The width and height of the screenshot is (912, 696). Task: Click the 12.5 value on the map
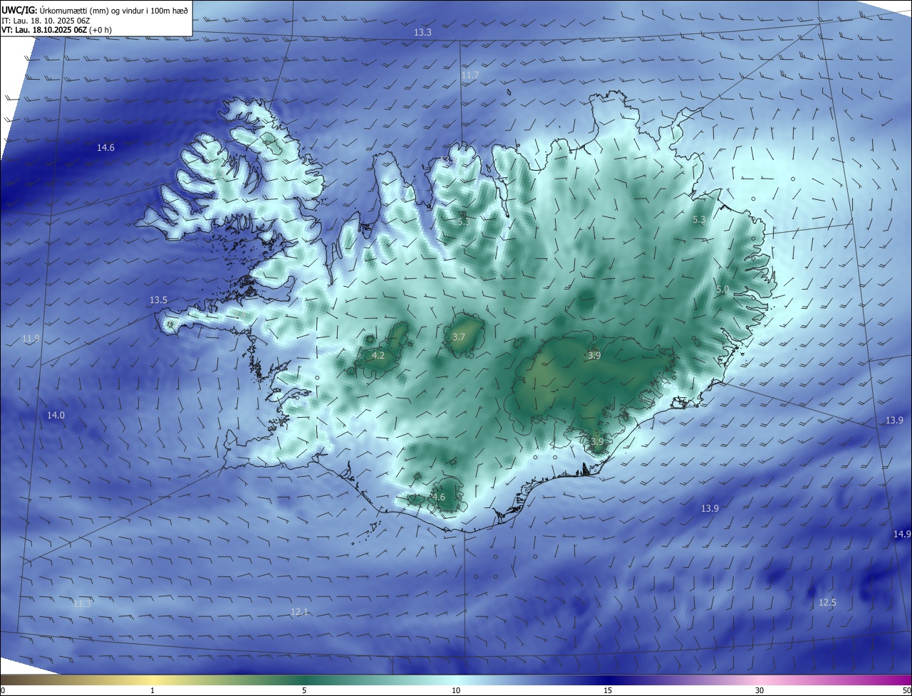pyautogui.click(x=827, y=603)
